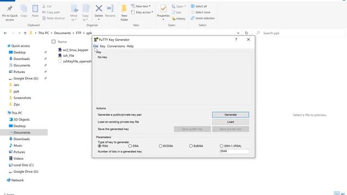Image resolution: width=347 pixels, height=195 pixels.
Task: Open the Copy to dropdown
Action: point(85,18)
